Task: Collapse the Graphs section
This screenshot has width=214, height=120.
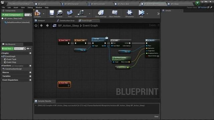Action: 2,53
